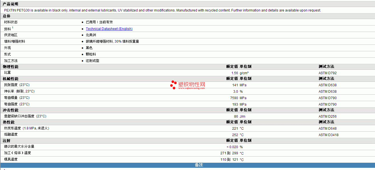This screenshot has width=375, height=170.
Task: Select the PEXTIN PETG30 description paragraph
Action: 162,10
